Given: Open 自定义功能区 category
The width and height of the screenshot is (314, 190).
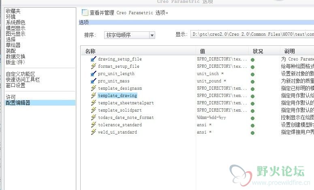Looking at the screenshot, I should [20, 74].
